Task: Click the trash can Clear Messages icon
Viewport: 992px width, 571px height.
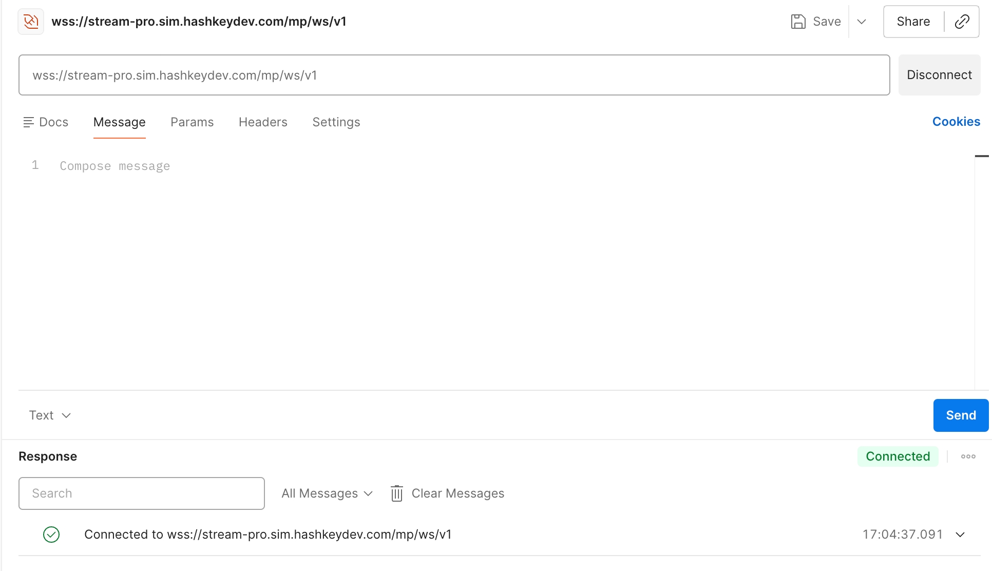Action: [396, 493]
